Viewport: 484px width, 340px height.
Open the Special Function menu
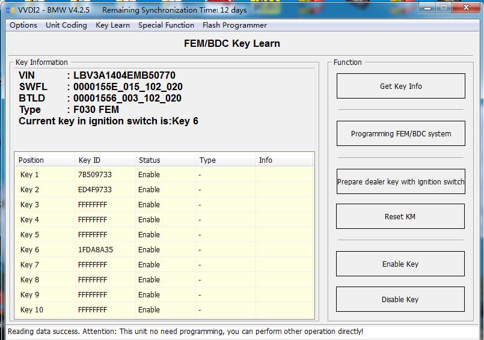(166, 25)
